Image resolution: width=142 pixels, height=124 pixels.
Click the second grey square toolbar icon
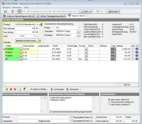coord(20,11)
